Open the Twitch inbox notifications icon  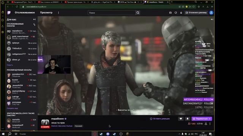point(170,12)
